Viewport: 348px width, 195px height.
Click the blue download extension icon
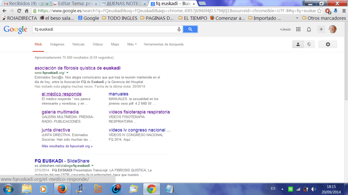tap(336, 11)
